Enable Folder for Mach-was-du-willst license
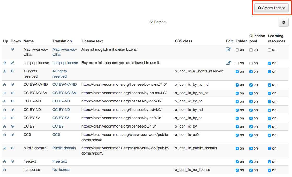 pos(237,50)
